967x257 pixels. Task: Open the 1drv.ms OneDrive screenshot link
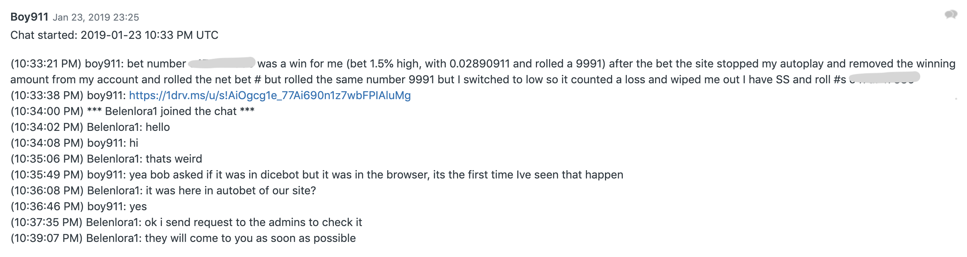click(270, 96)
